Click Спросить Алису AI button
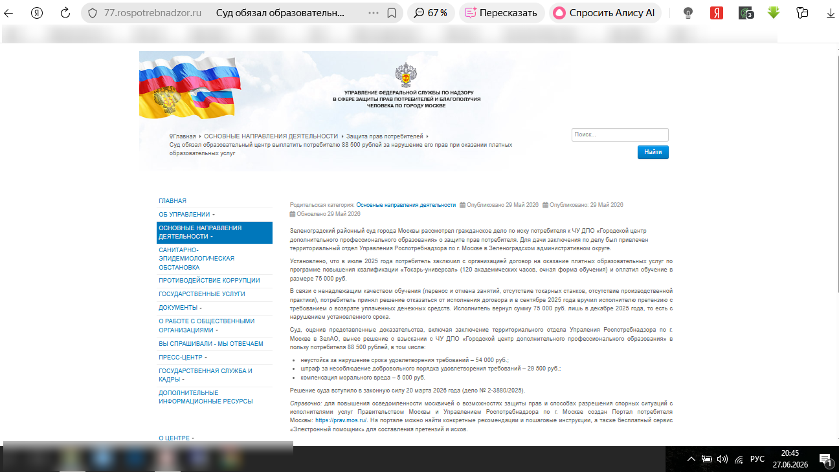The height and width of the screenshot is (472, 839). [605, 13]
